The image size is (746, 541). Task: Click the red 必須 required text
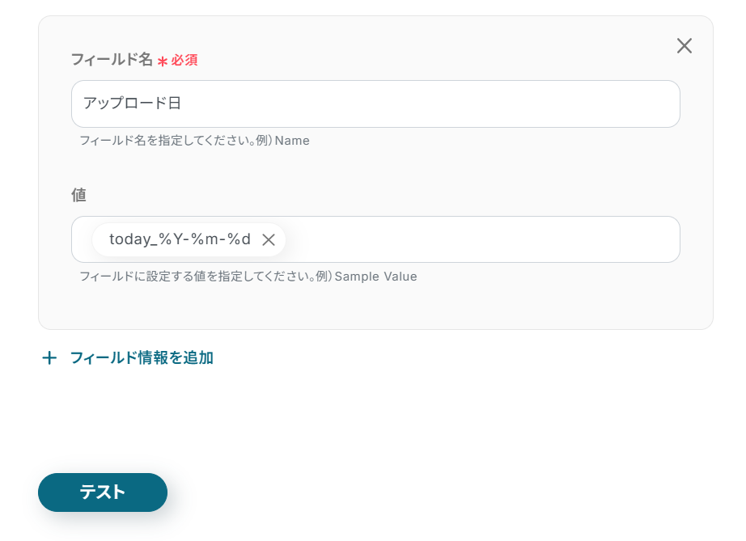click(184, 60)
